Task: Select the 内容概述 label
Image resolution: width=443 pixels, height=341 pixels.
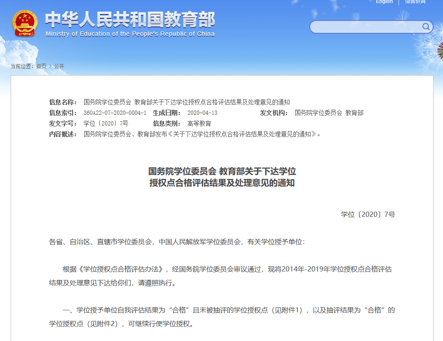Action: [x=63, y=134]
